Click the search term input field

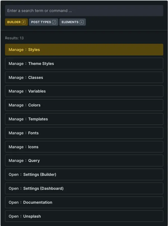(84, 11)
